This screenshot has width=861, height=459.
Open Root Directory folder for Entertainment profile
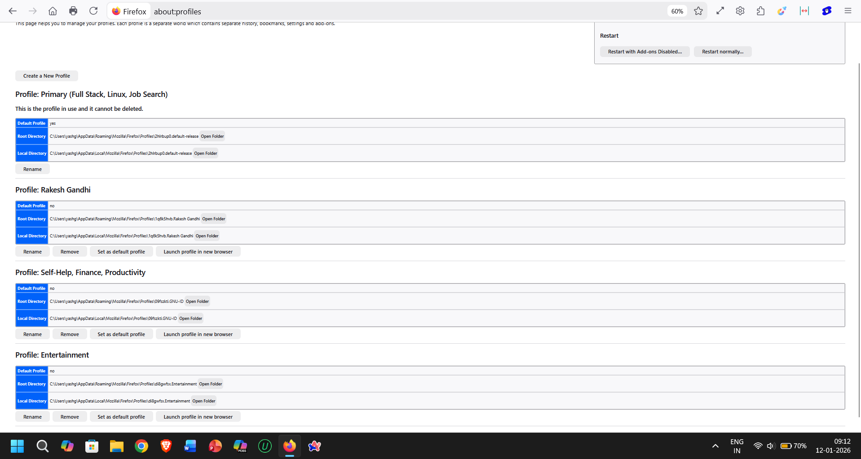pos(211,384)
